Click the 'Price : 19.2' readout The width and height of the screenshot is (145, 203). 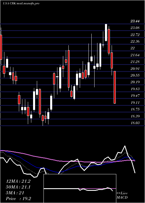(18, 199)
